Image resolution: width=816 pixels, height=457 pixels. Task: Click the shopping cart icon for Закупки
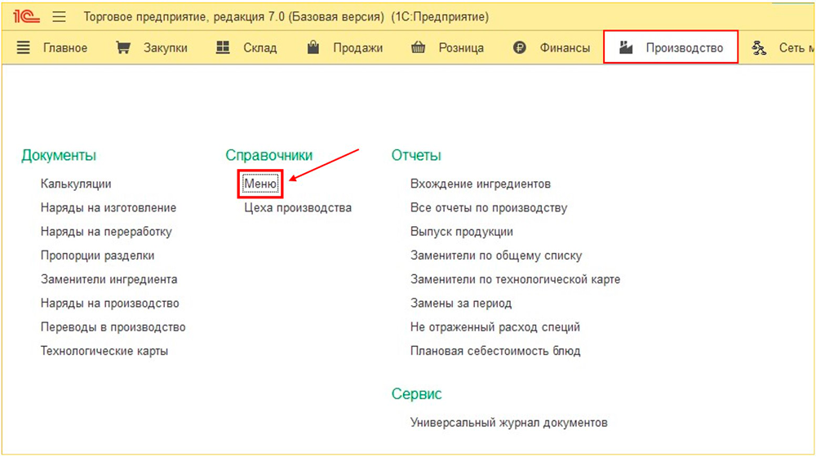point(123,48)
